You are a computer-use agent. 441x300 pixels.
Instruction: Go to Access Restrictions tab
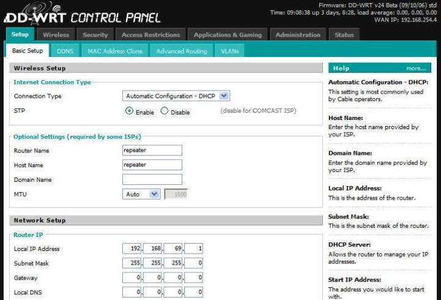click(x=150, y=35)
